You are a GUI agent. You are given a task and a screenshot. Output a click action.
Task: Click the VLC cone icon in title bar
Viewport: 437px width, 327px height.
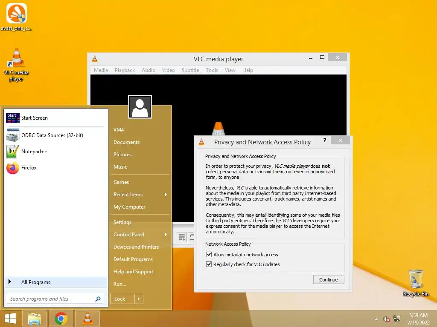95,59
